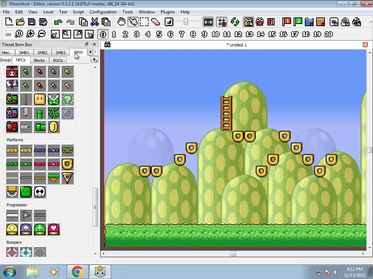Save the current level
Screen dimensions: 373x279
coord(32,22)
